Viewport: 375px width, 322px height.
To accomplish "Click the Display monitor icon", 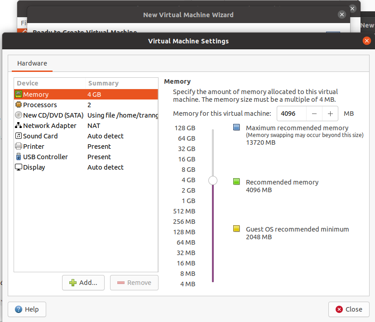I will (19, 167).
